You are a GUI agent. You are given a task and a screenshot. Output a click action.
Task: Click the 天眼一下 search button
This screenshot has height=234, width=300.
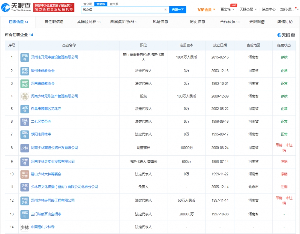pos(178,10)
